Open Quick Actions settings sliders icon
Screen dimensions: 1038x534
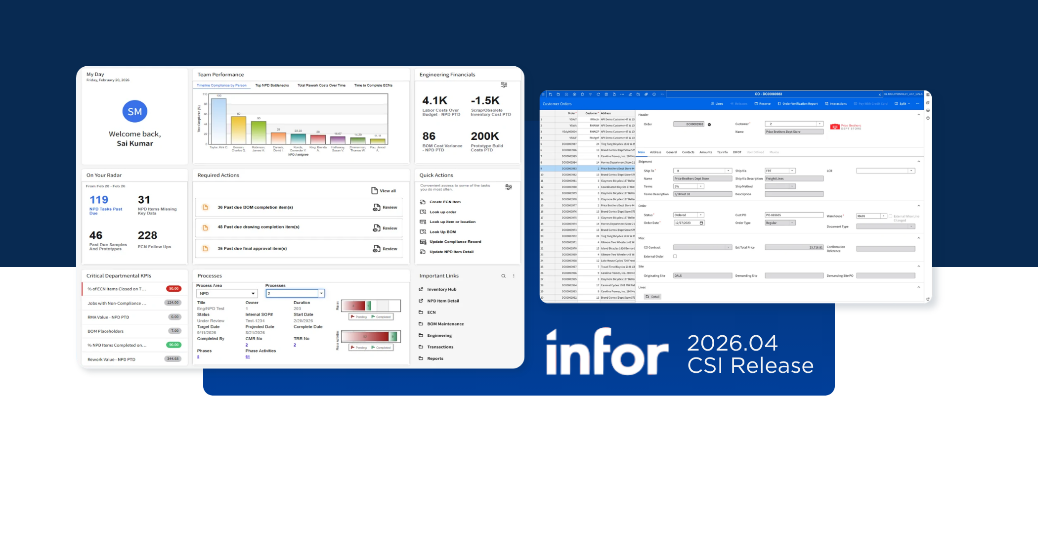[509, 187]
